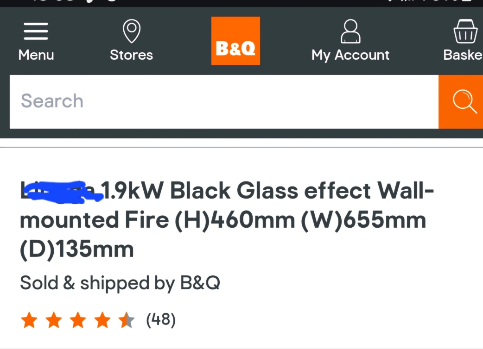Click the My Account label
This screenshot has width=483, height=349.
click(x=350, y=56)
